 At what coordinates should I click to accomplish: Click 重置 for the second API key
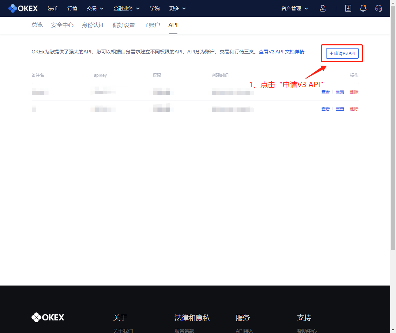[x=340, y=109]
